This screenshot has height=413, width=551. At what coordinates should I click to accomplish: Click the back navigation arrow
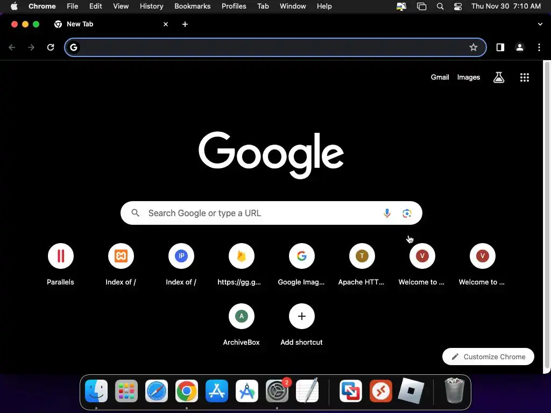point(12,47)
